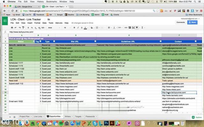Open the Status column filter dropdown
Viewport: 204px width, 127px height.
tap(34, 41)
